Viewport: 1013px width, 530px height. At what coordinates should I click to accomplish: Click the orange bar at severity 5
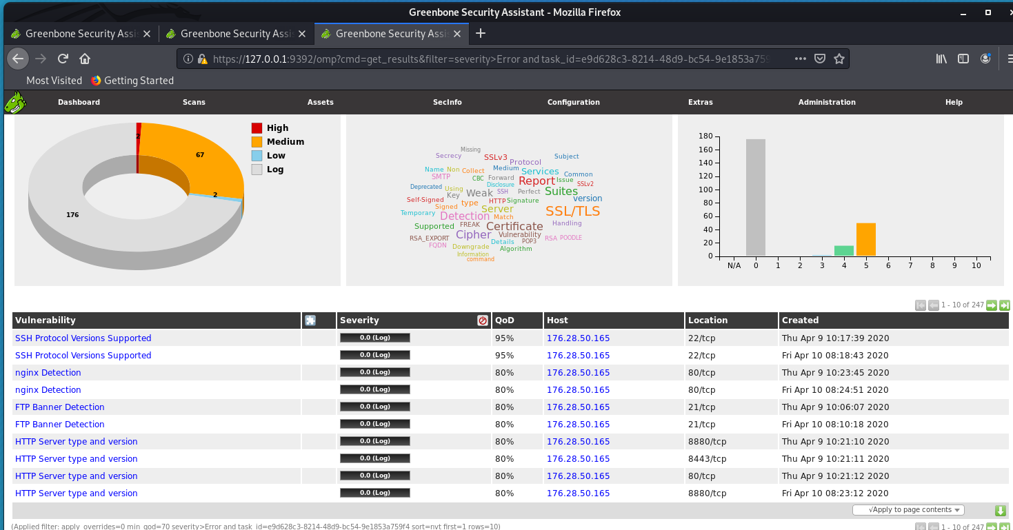[x=866, y=239]
